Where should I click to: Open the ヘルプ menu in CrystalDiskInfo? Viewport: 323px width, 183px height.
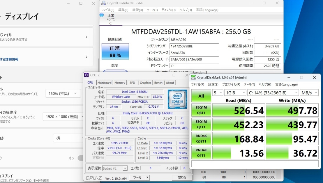(186, 10)
